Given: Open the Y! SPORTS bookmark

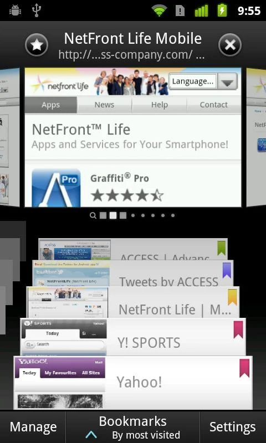Looking at the screenshot, I should [x=133, y=337].
